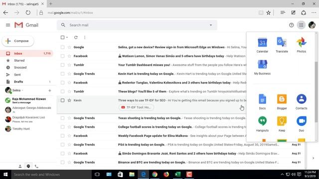This screenshot has height=179, width=319.
Task: Click the Gmail logo
Action: [x=26, y=25]
